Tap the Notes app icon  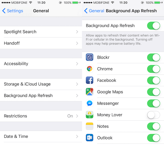tap(90, 126)
